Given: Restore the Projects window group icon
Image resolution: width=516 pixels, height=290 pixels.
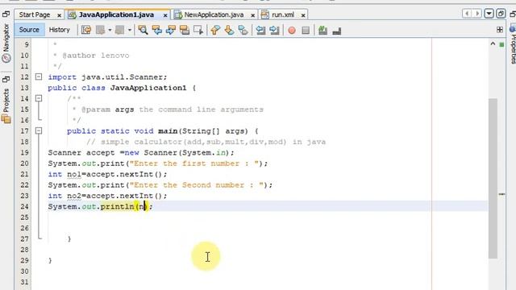Looking at the screenshot, I should coord(6,79).
